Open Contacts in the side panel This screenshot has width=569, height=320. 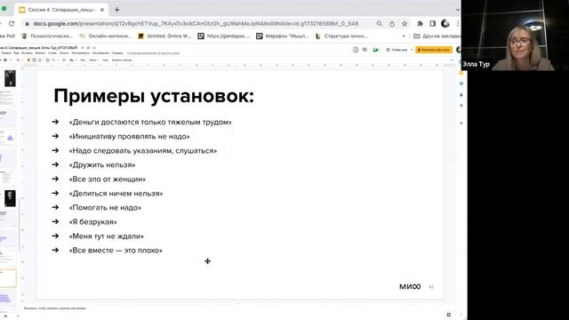461,95
